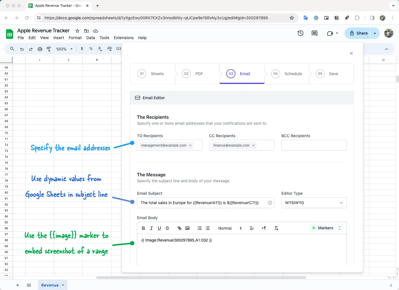Select the paint format tool in Sheets toolbar
The image size is (399, 290).
tap(49, 49)
